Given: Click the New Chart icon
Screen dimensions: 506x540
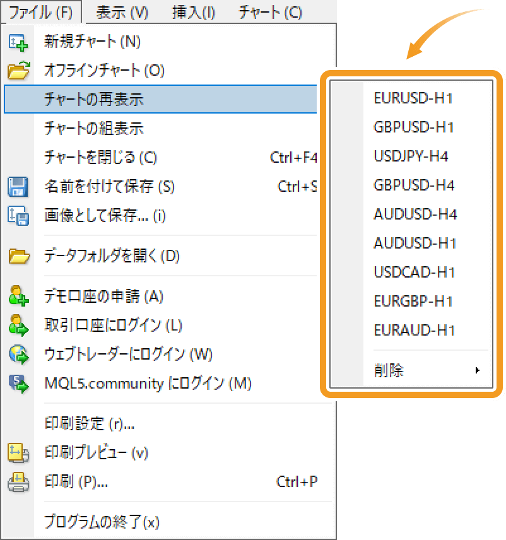Looking at the screenshot, I should [x=18, y=42].
